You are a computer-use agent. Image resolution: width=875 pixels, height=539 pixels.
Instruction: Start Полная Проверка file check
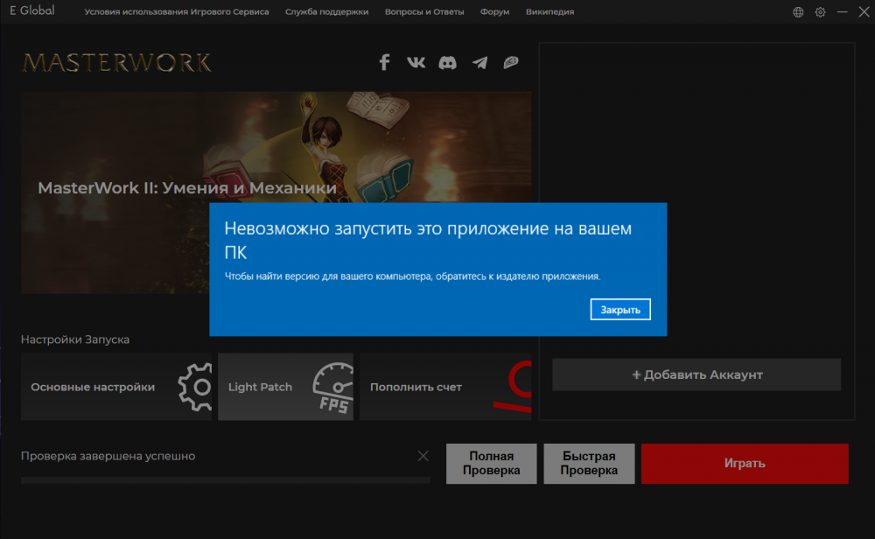[x=491, y=464]
